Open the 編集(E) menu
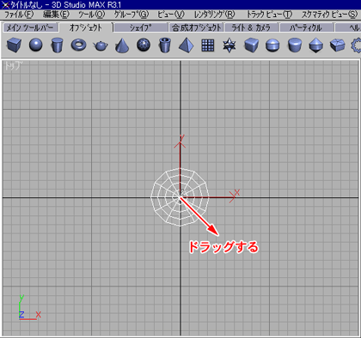Viewport: 361px width, 338px height. click(x=56, y=14)
